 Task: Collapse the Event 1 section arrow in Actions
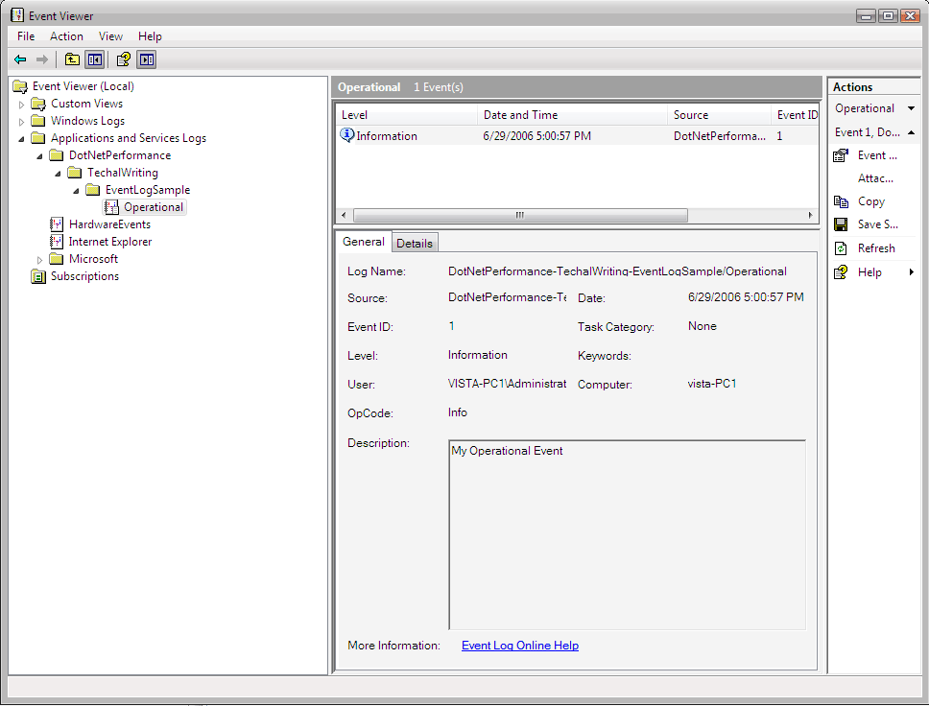[x=911, y=132]
